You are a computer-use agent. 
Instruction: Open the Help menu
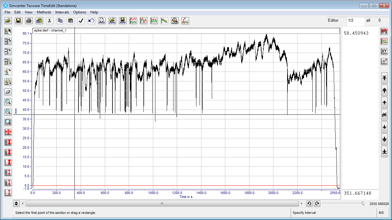click(94, 12)
